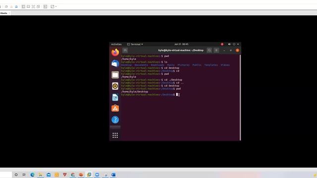Click the red indicator icon in Ubuntu top bar
This screenshot has height=178, width=317.
click(222, 44)
